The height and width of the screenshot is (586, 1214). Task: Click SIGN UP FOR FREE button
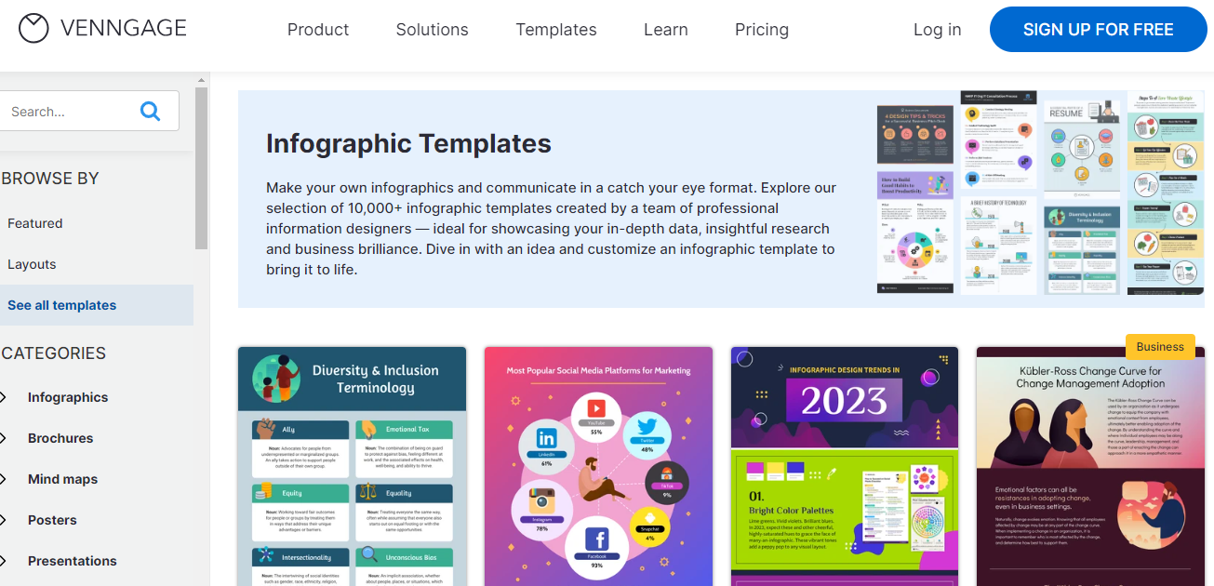coord(1099,30)
